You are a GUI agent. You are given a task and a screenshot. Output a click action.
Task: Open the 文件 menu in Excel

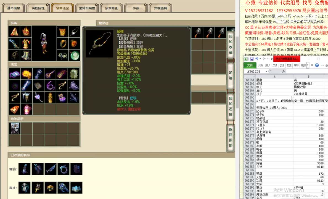pyautogui.click(x=250, y=65)
